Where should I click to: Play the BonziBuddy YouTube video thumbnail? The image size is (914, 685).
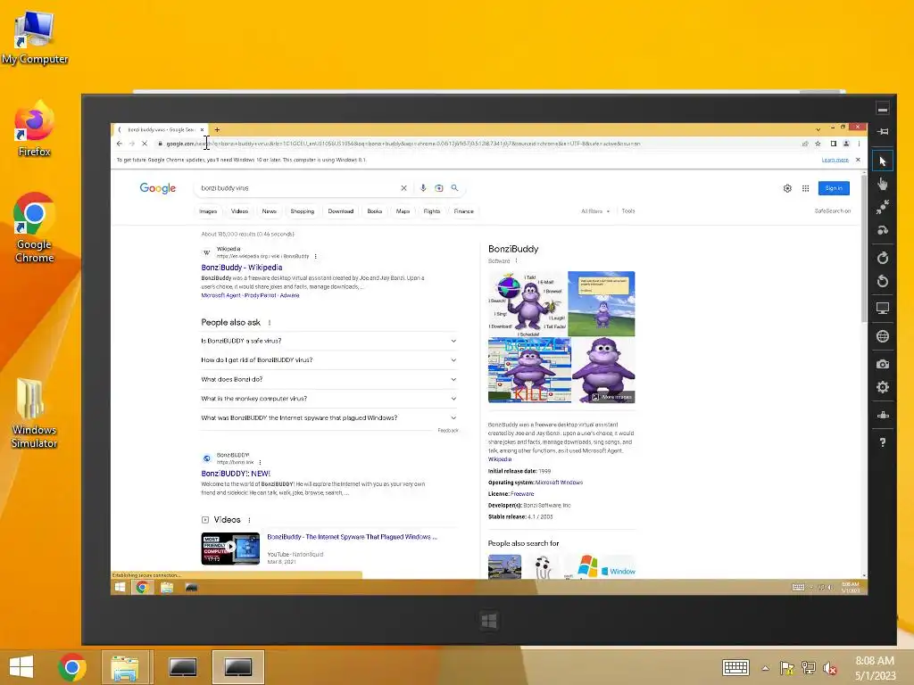tap(230, 549)
